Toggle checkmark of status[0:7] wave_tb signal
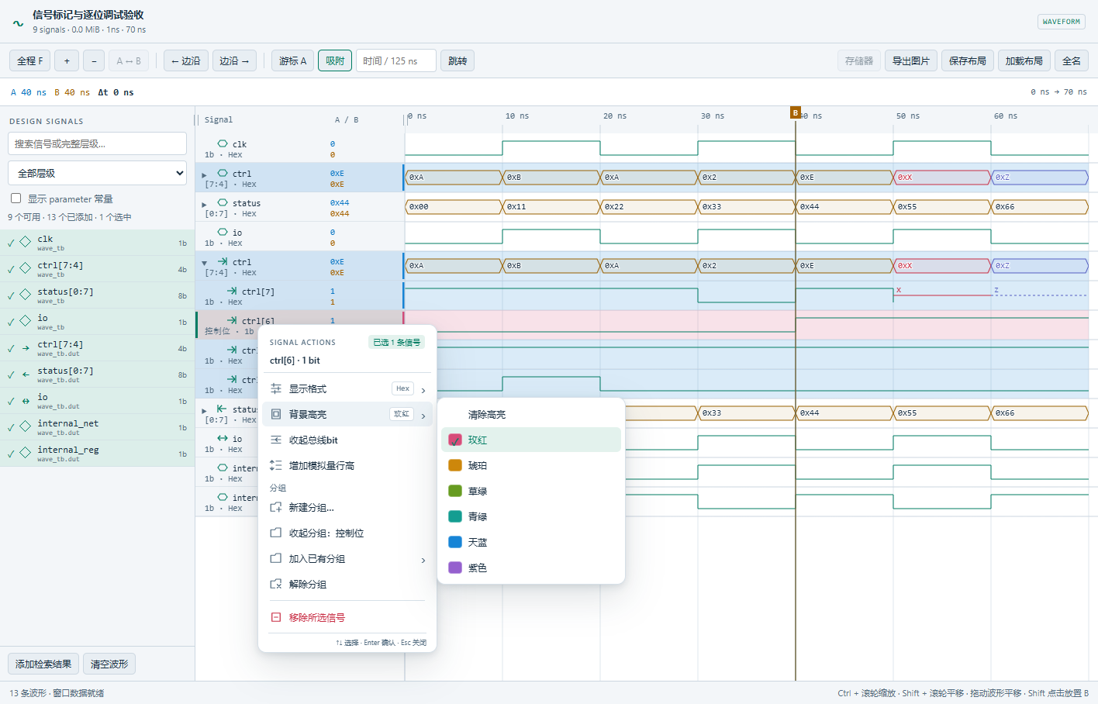Screen dimensions: 1098x704 [x=11, y=295]
